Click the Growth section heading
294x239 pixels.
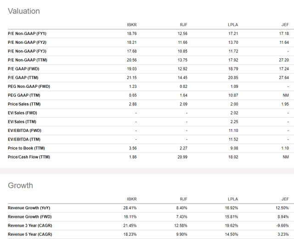click(x=21, y=186)
